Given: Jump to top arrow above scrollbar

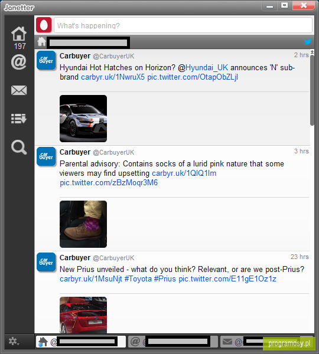Looking at the screenshot, I should (312, 52).
